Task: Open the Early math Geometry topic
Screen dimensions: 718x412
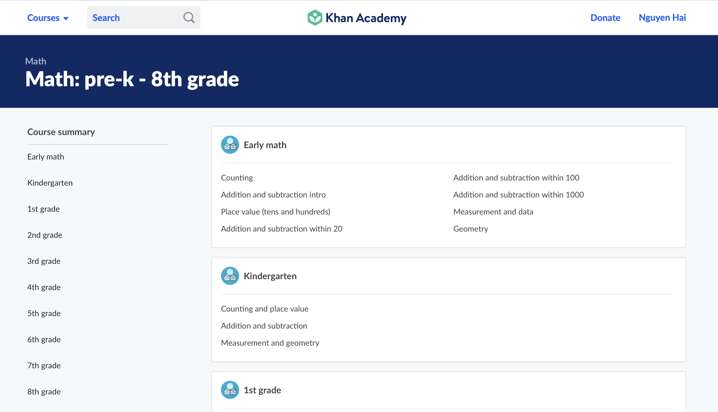Action: pos(471,229)
